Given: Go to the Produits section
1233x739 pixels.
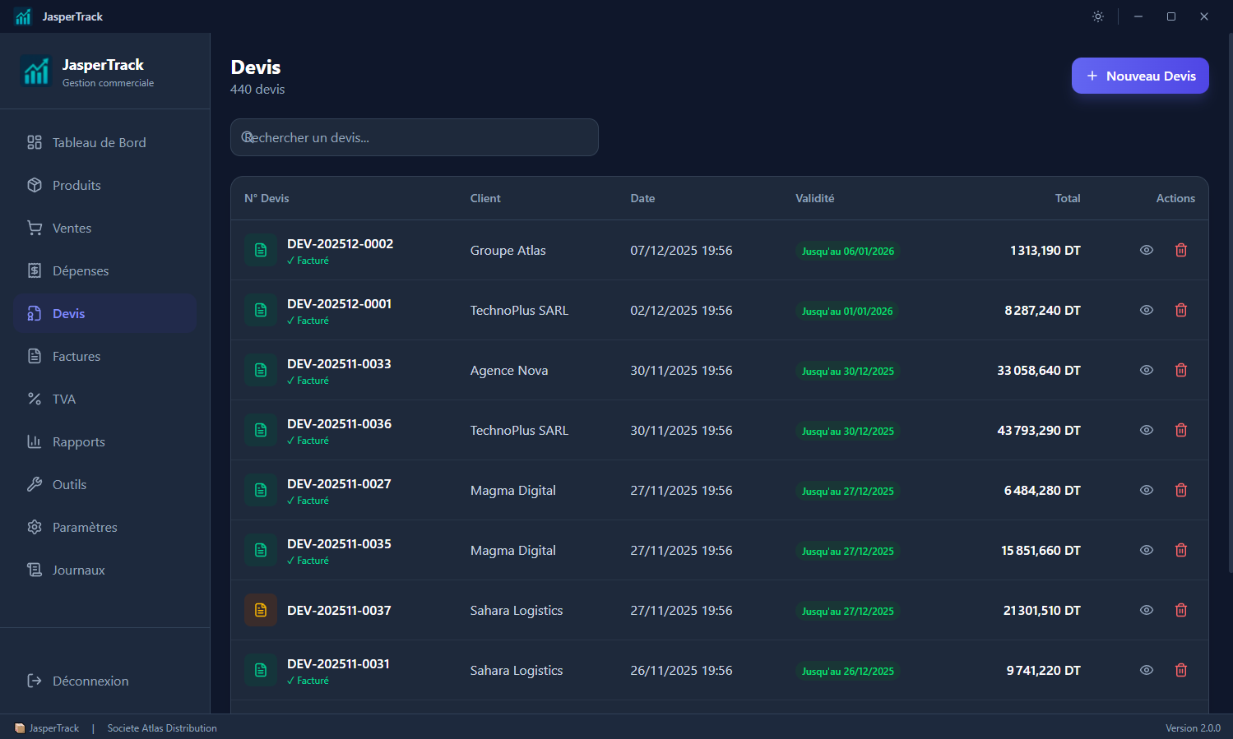Looking at the screenshot, I should 104,185.
